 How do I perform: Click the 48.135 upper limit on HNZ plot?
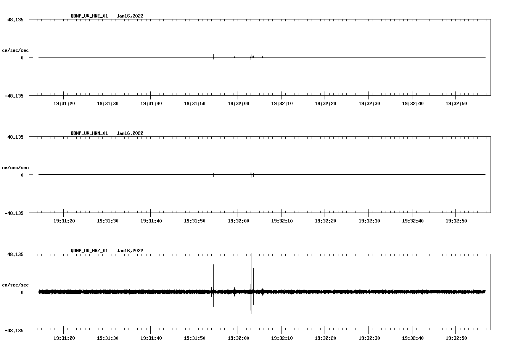pyautogui.click(x=15, y=254)
